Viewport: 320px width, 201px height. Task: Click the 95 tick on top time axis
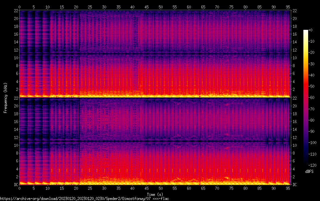click(x=288, y=7)
